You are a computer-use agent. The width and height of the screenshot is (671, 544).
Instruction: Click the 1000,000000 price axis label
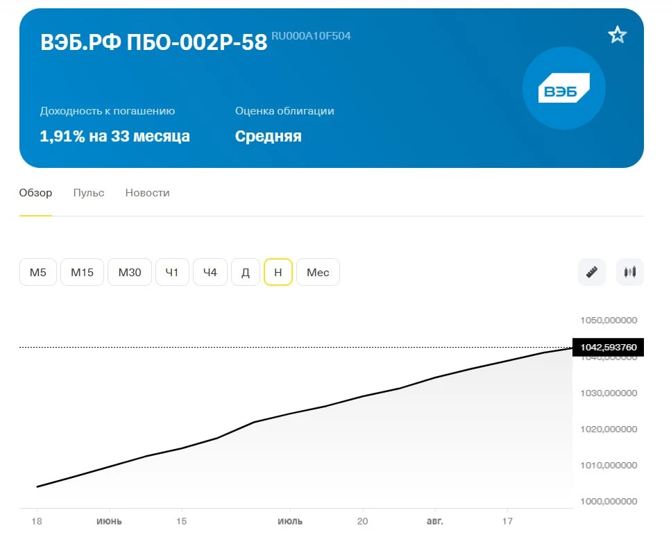pyautogui.click(x=609, y=501)
